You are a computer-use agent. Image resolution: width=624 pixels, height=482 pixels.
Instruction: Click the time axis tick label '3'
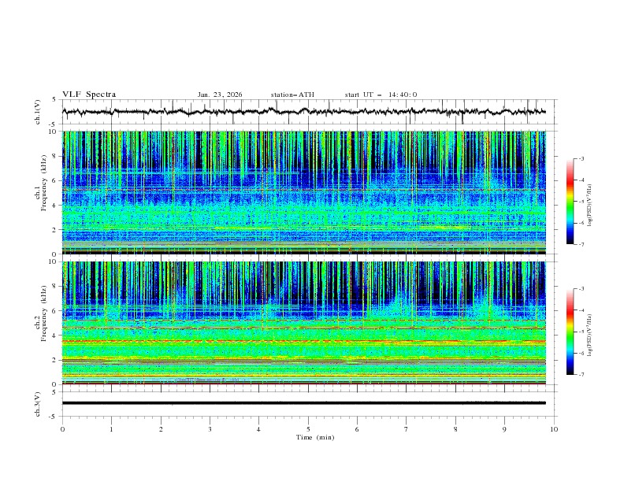point(210,429)
